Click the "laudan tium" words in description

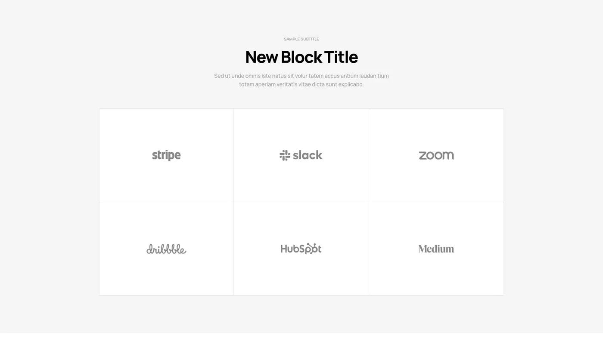[x=374, y=76]
